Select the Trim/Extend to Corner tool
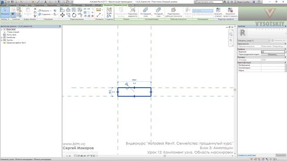The image size is (287, 161). 80,15
